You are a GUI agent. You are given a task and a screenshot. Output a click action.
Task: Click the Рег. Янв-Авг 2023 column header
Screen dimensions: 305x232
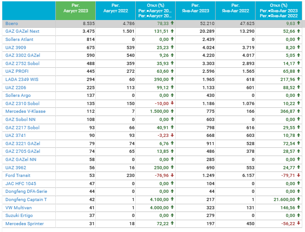(x=196, y=10)
